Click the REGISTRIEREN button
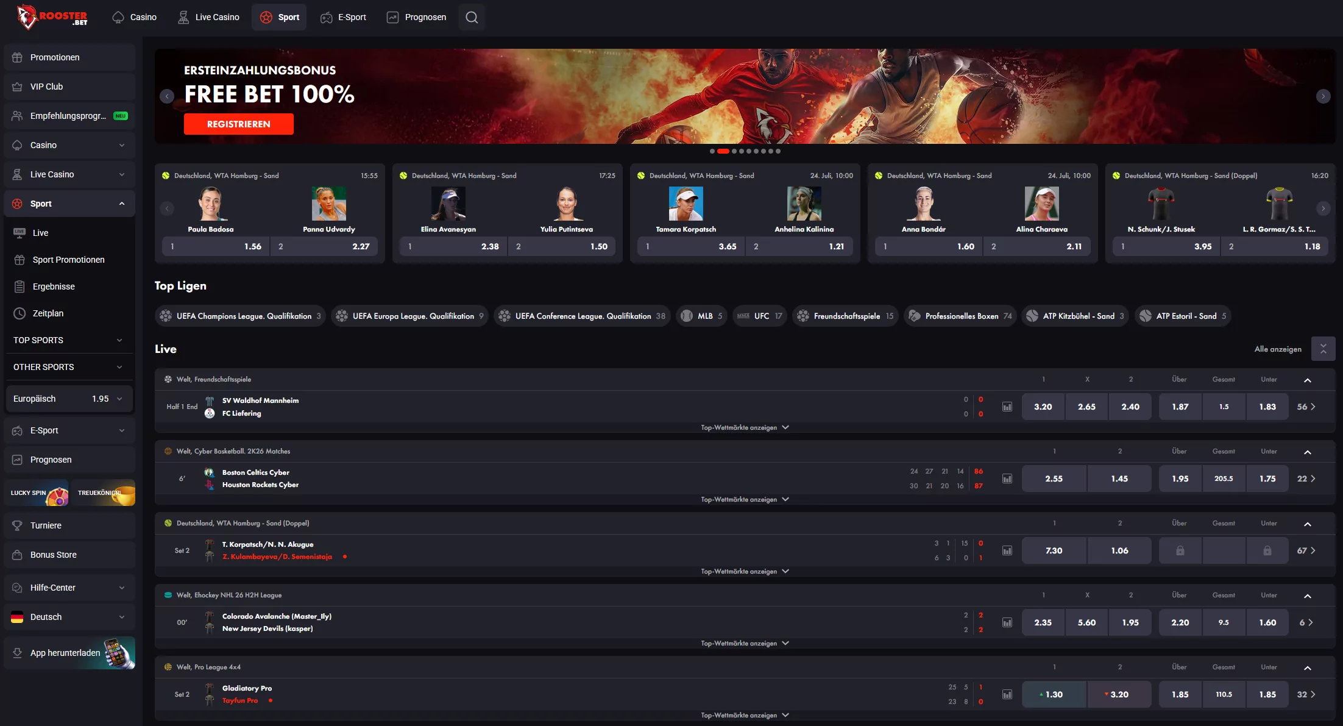The image size is (1343, 726). tap(239, 124)
